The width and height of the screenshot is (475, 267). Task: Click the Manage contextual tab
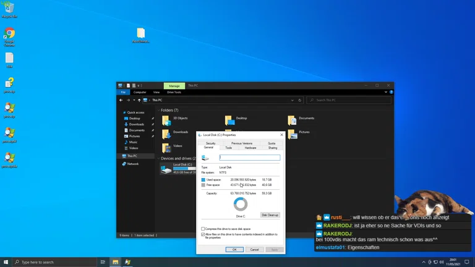point(174,86)
